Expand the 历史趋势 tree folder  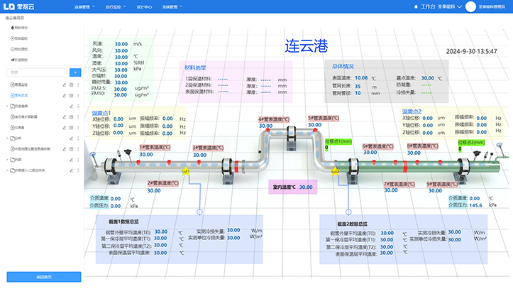pos(9,105)
